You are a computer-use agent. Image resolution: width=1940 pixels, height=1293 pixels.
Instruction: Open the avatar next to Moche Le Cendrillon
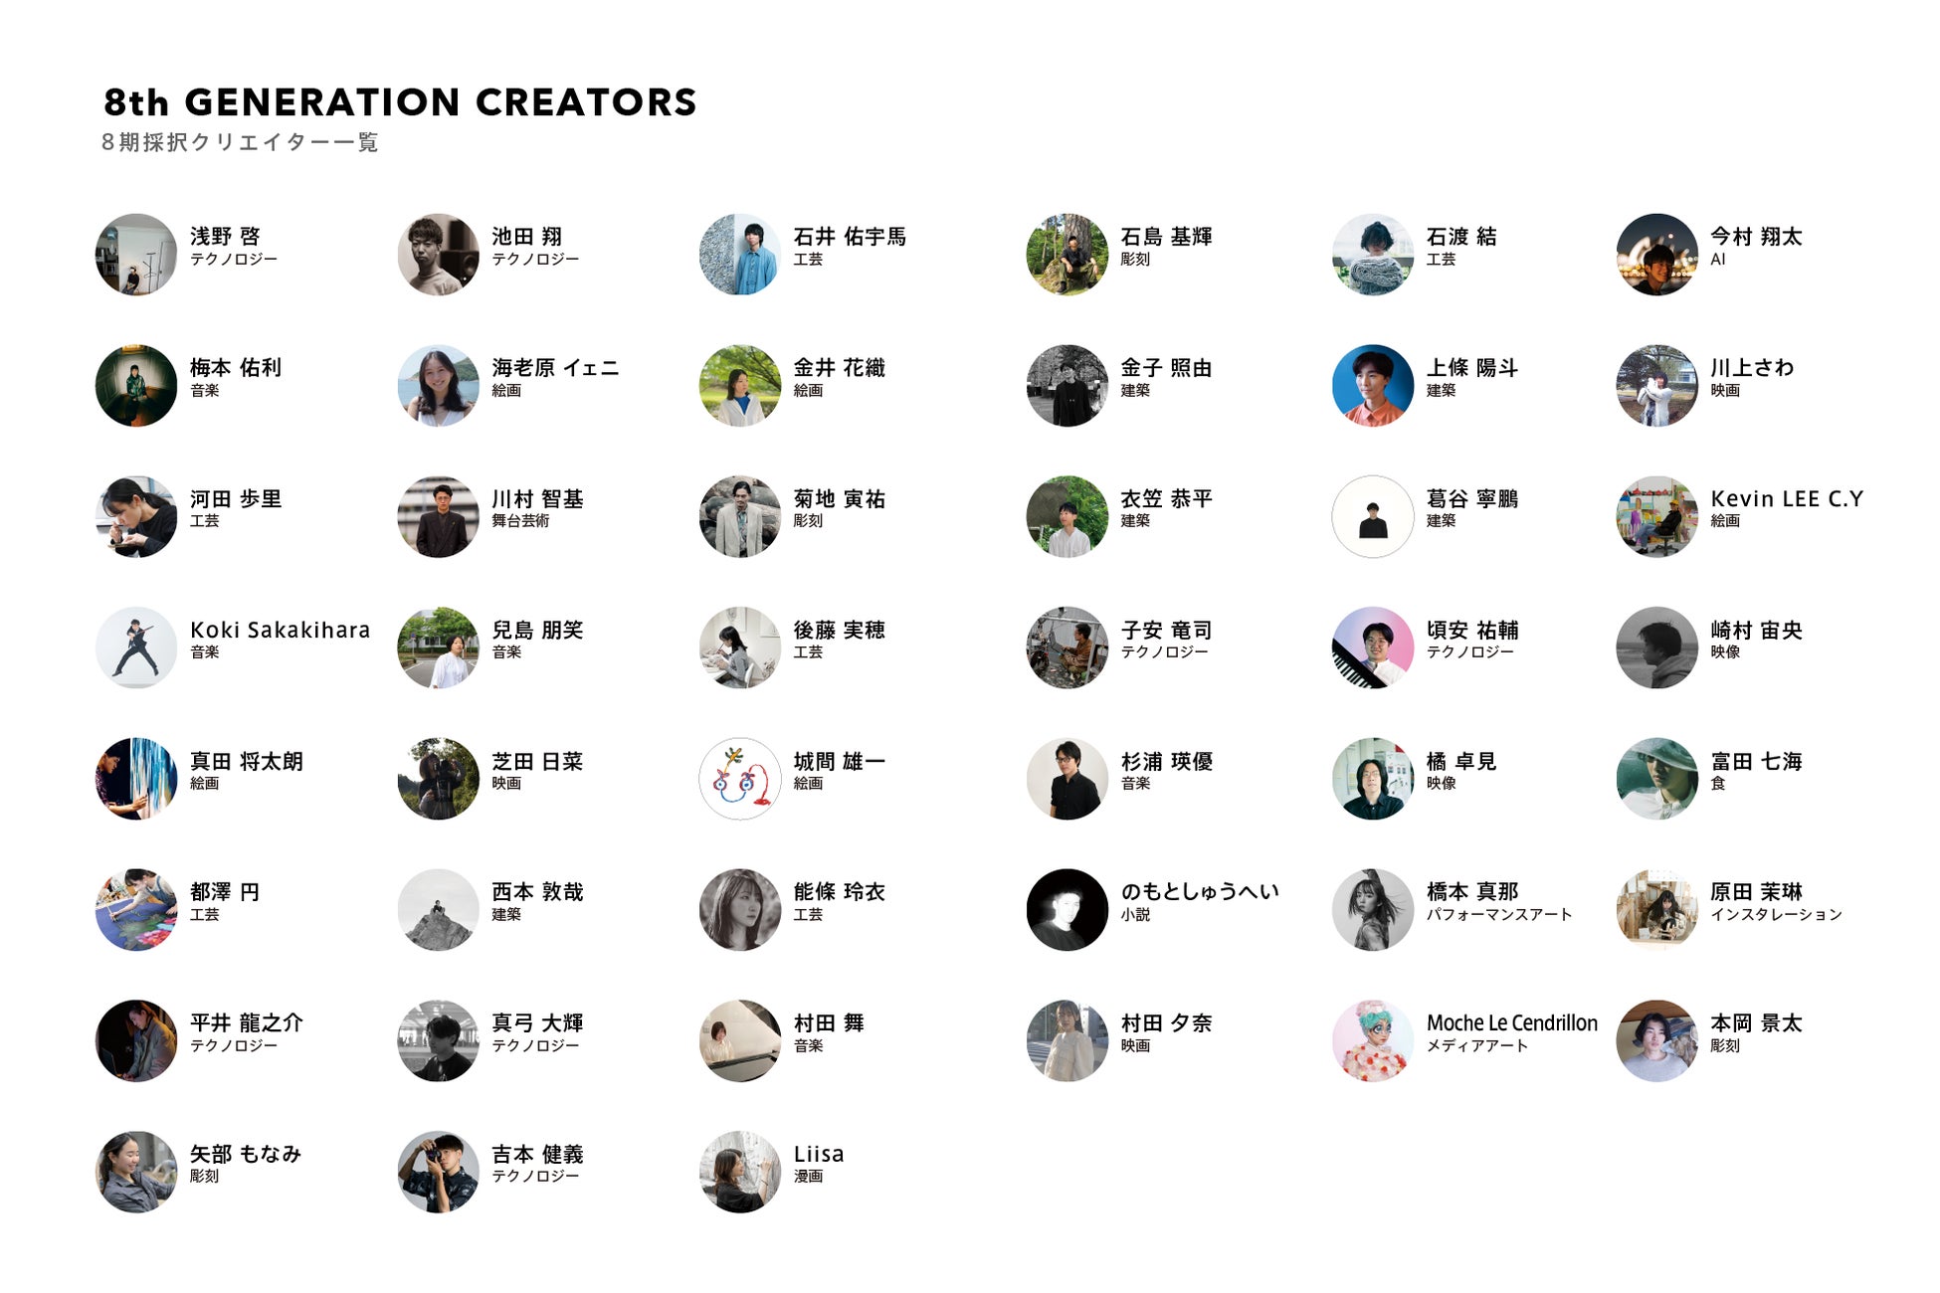[x=1373, y=1040]
